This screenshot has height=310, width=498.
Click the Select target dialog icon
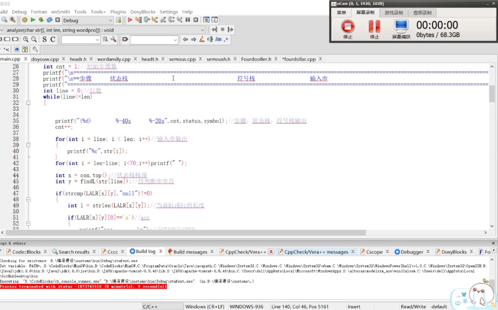tap(118, 20)
